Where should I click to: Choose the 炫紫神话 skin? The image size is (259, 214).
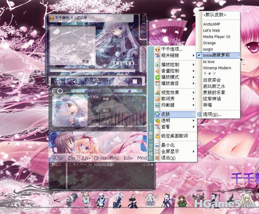pyautogui.click(x=212, y=99)
